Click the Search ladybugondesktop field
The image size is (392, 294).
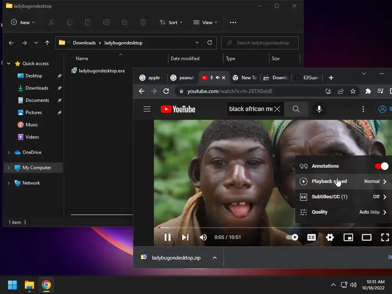click(260, 43)
